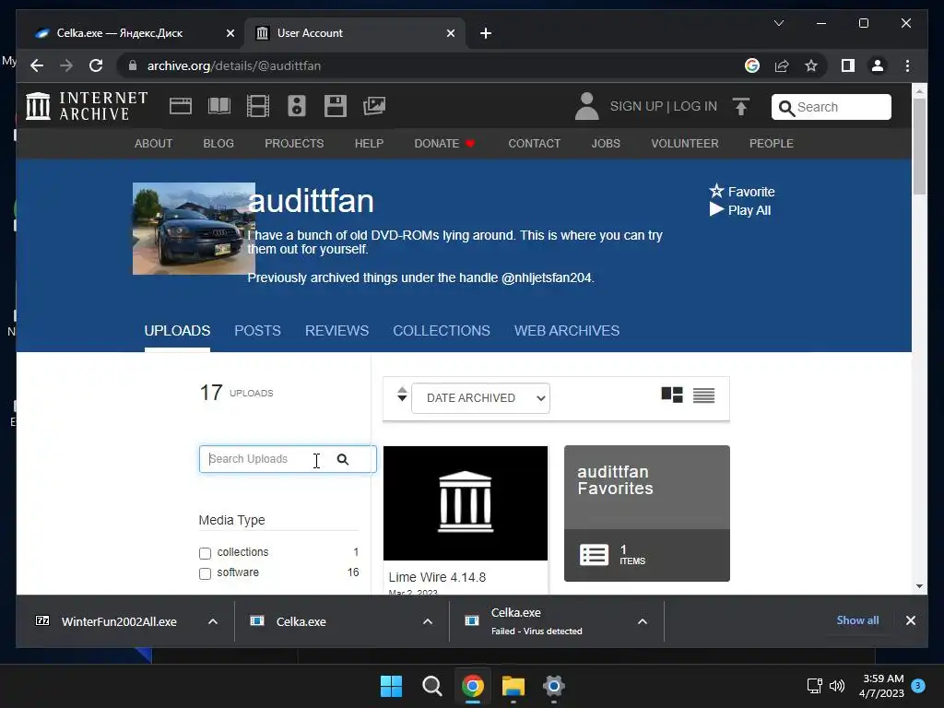Toggle the sort direction arrows
Viewport: 944px width, 708px height.
point(402,395)
